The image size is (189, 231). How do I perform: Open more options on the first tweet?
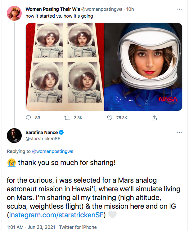(x=179, y=9)
